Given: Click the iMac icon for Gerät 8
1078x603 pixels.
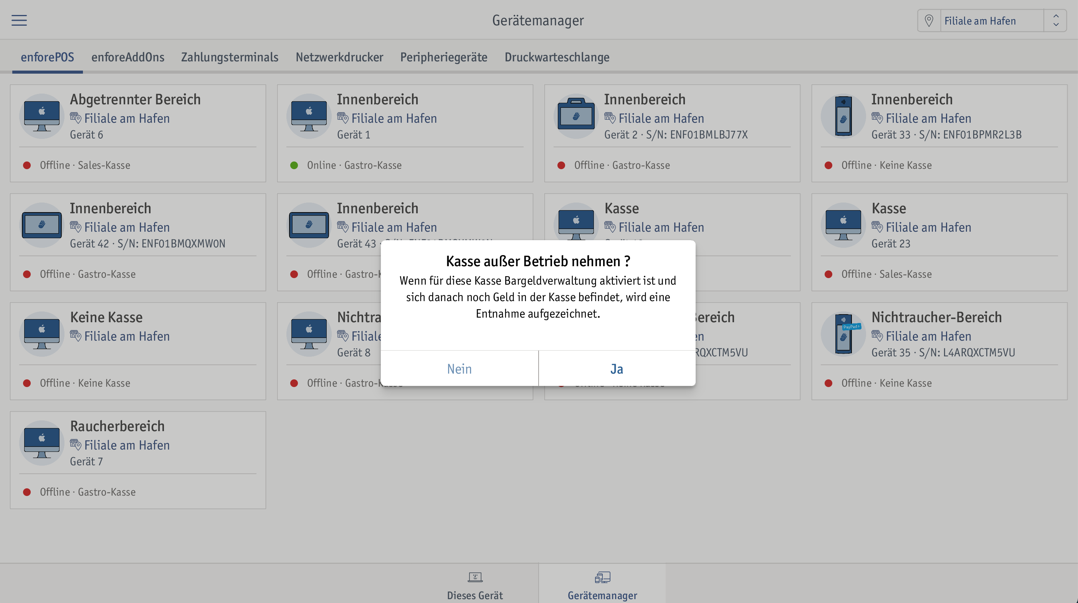Looking at the screenshot, I should (309, 334).
